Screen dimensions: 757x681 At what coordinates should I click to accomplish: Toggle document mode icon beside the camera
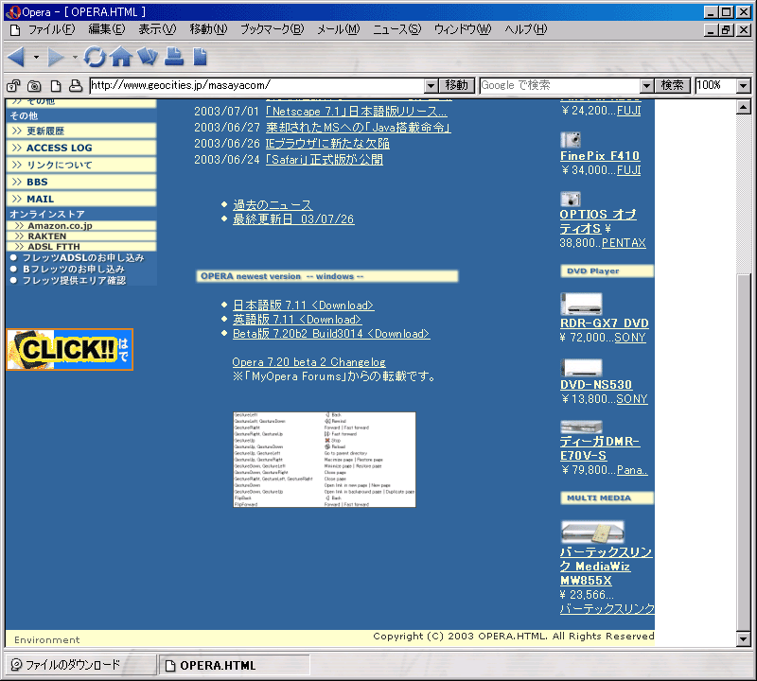(x=56, y=86)
